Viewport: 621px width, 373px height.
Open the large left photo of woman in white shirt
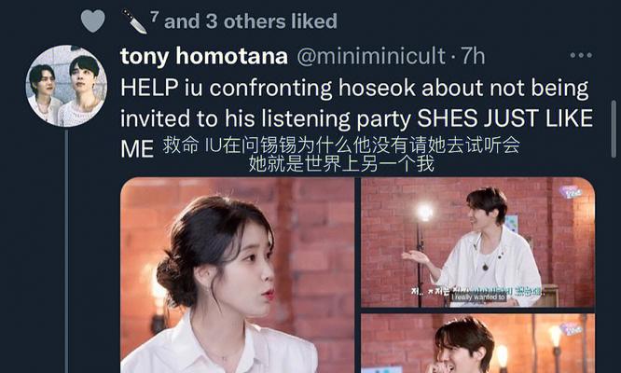(238, 275)
